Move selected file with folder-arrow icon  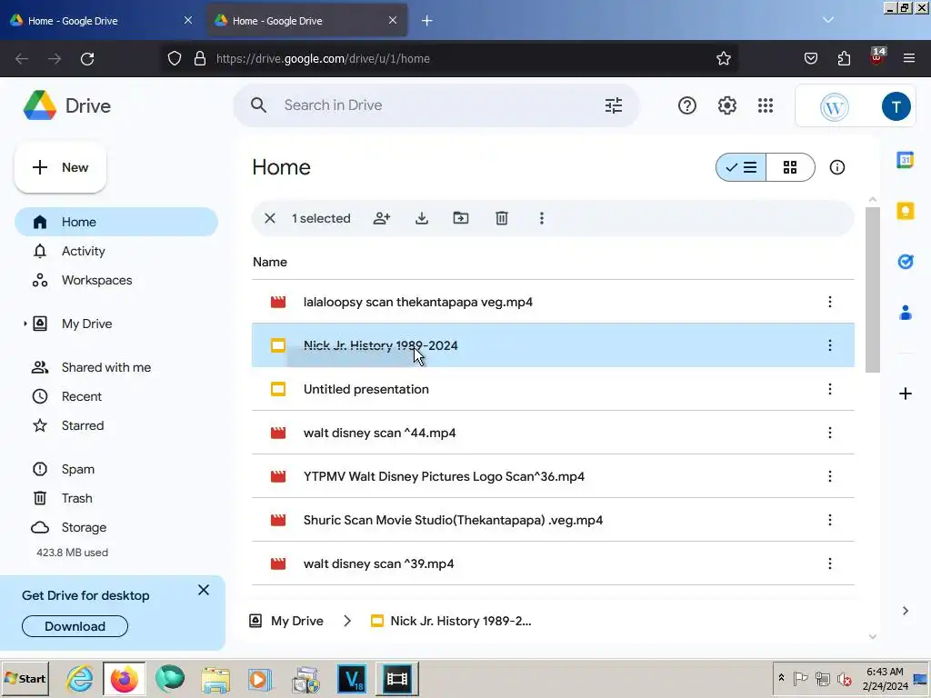pyautogui.click(x=461, y=218)
